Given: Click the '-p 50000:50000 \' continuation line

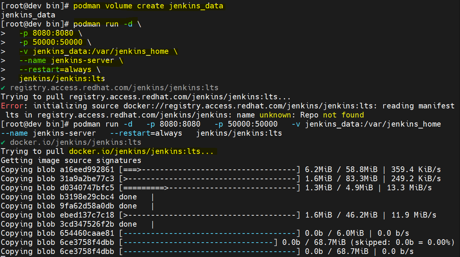Looking at the screenshot, I should [x=55, y=42].
